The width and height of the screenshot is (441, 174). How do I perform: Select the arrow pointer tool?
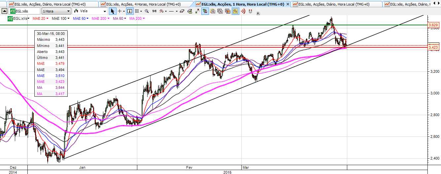(x=113, y=11)
